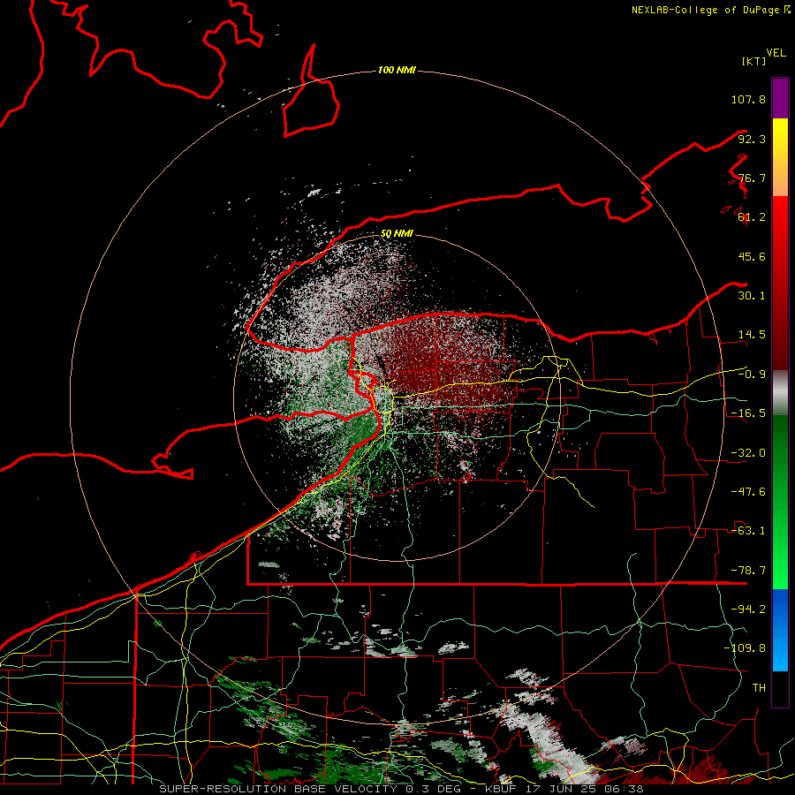Select the -94.2 legend value
This screenshot has height=795, width=795.
(x=748, y=609)
